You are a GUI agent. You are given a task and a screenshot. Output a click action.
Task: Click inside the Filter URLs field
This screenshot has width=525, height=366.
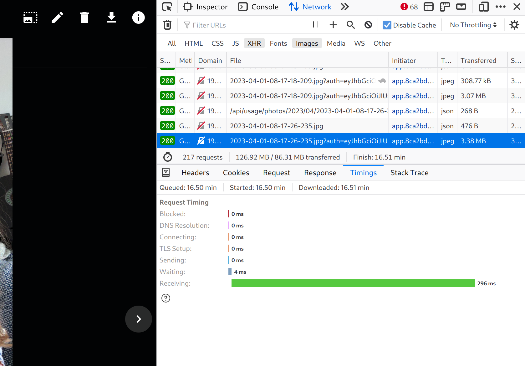point(219,25)
